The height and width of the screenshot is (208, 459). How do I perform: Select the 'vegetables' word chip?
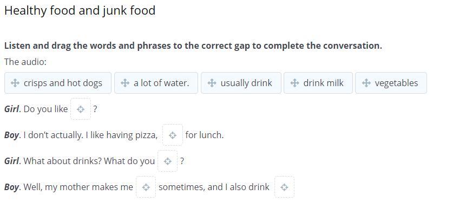click(x=391, y=83)
